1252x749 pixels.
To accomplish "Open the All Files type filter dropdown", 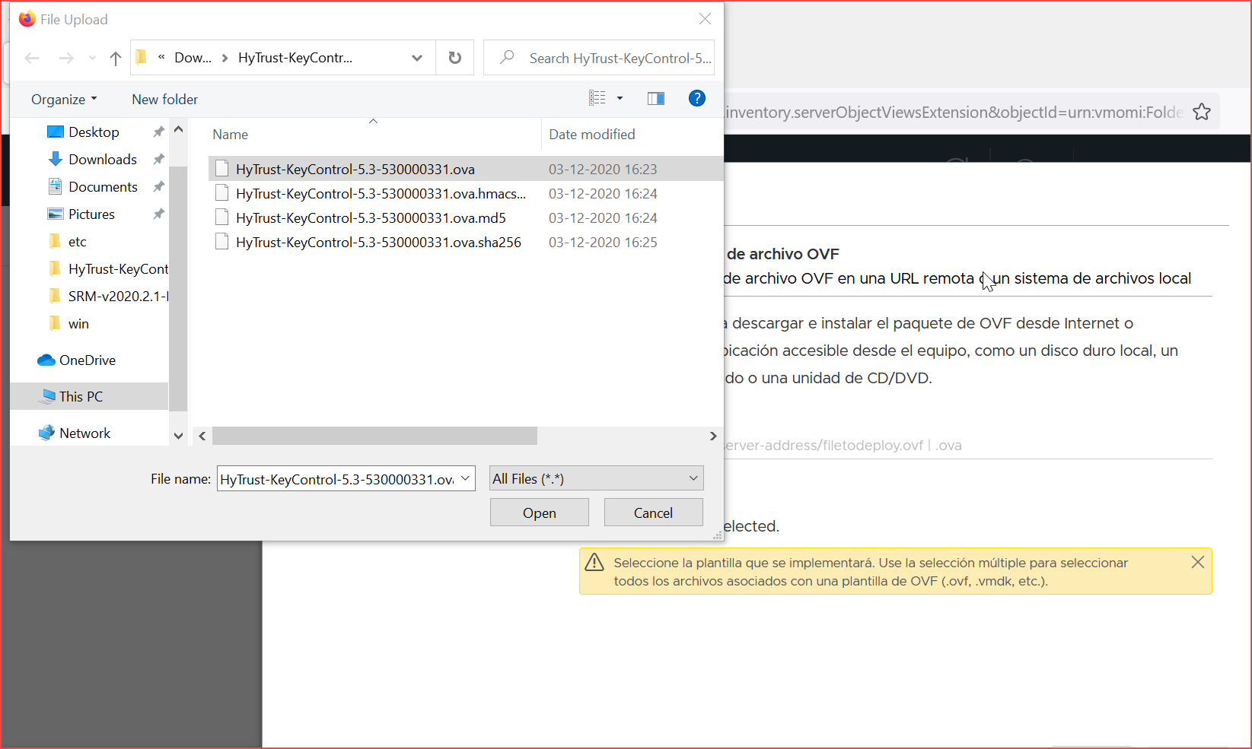I will [596, 478].
